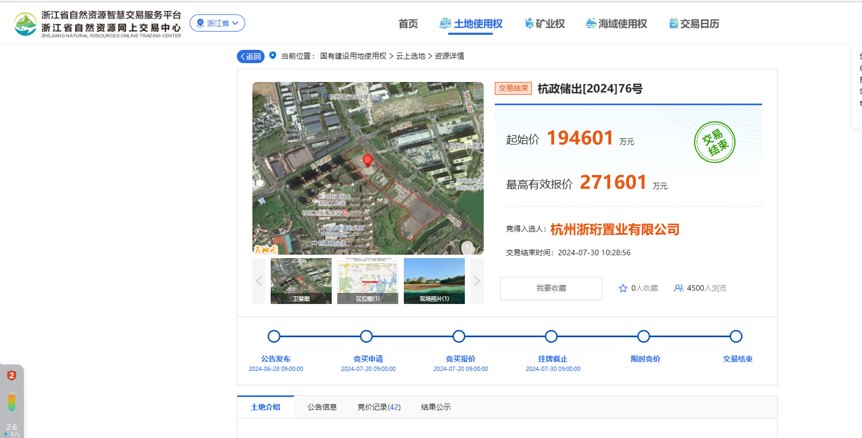862x438 pixels.
Task: Open the 浙江省 region dropdown
Action: pos(217,23)
